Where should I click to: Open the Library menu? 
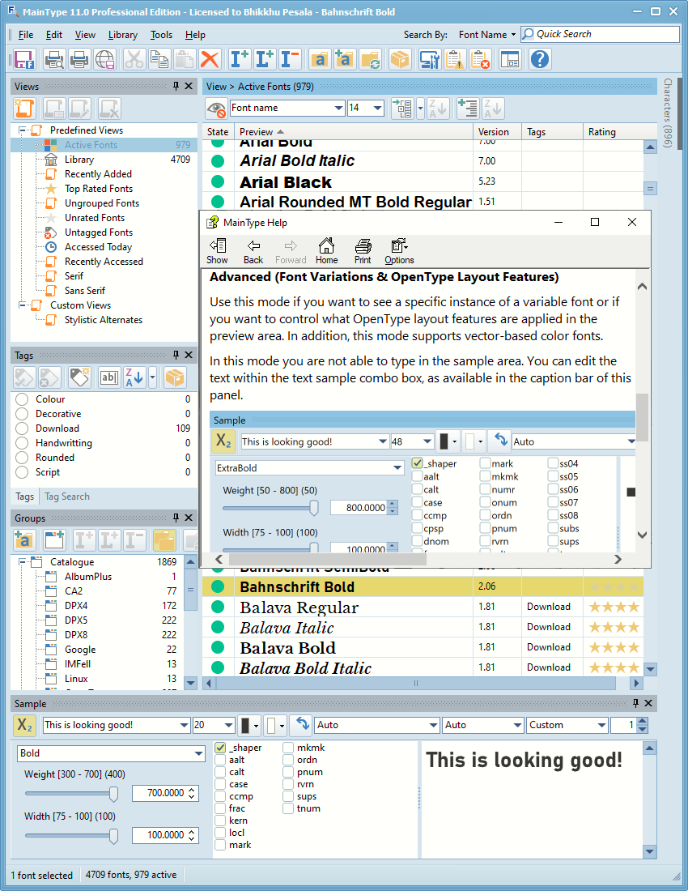pyautogui.click(x=122, y=35)
